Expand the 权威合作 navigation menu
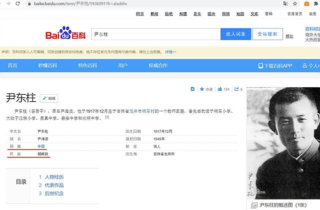 pyautogui.click(x=157, y=66)
